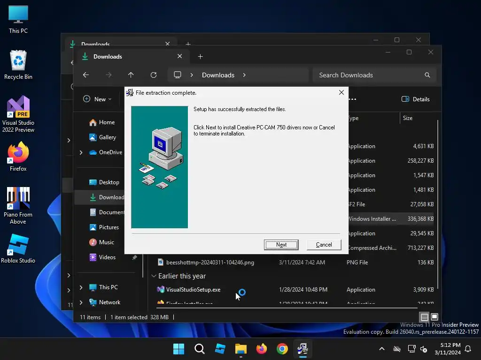Add a new tab in back Explorer window
The image size is (481, 360).
(188, 44)
